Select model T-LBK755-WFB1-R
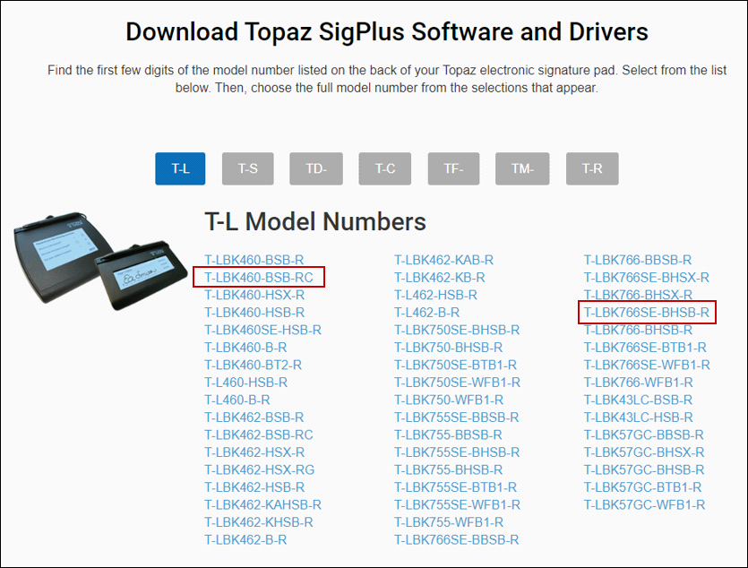This screenshot has height=568, width=748. [x=450, y=522]
